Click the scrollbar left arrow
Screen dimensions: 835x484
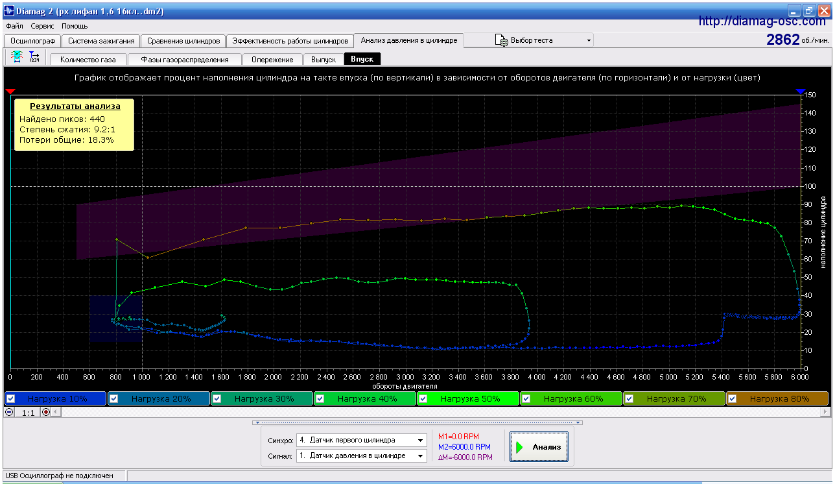(x=56, y=412)
